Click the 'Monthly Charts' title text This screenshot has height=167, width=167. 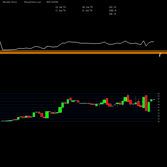coord(10,2)
